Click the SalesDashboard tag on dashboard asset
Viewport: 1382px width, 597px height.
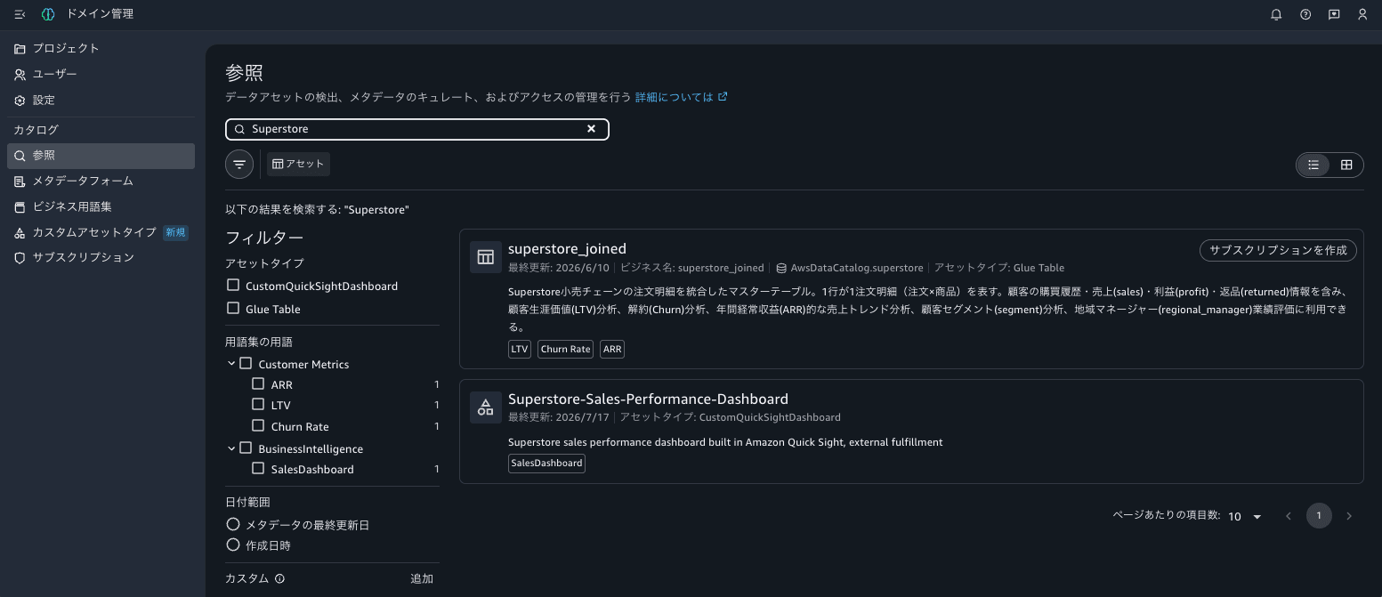coord(546,463)
